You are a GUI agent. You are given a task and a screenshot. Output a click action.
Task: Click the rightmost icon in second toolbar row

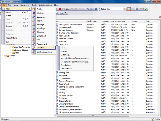(65, 13)
